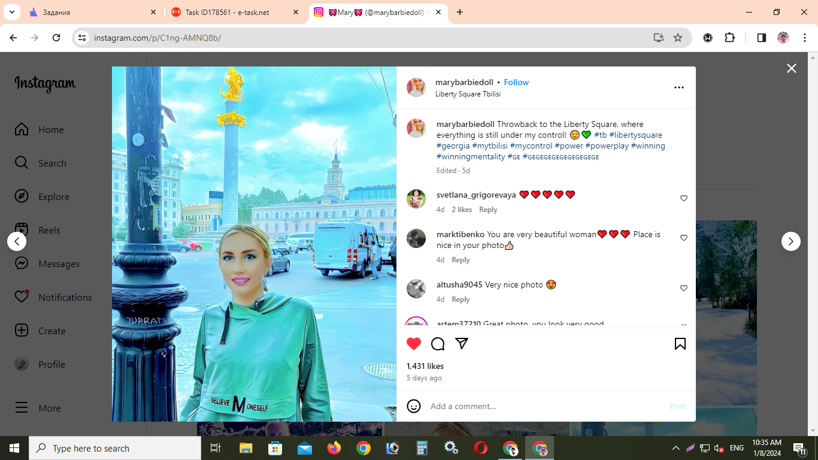Image resolution: width=818 pixels, height=460 pixels.
Task: Open File Explorer from taskbar
Action: (x=246, y=448)
